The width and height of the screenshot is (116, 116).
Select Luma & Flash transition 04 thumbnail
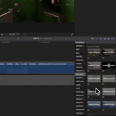[x=109, y=65]
